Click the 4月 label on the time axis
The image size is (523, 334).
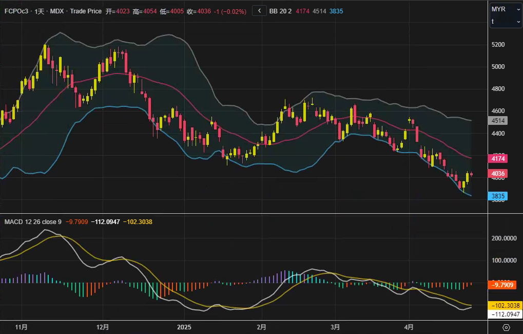(x=409, y=327)
